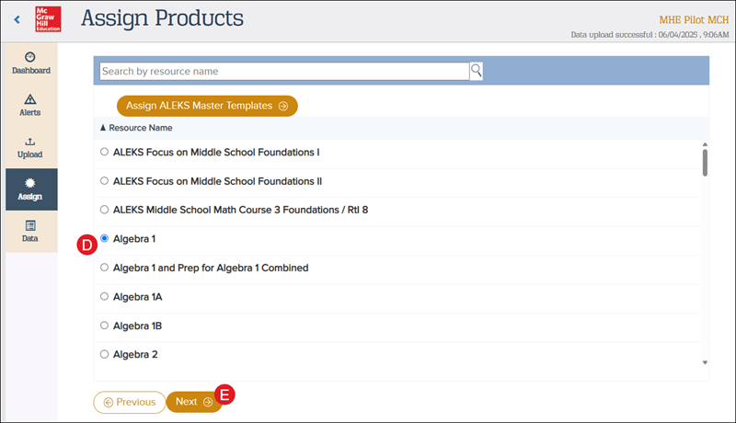This screenshot has width=736, height=423.
Task: Select ALEKS Focus on Middle School Foundations II
Action: (104, 181)
